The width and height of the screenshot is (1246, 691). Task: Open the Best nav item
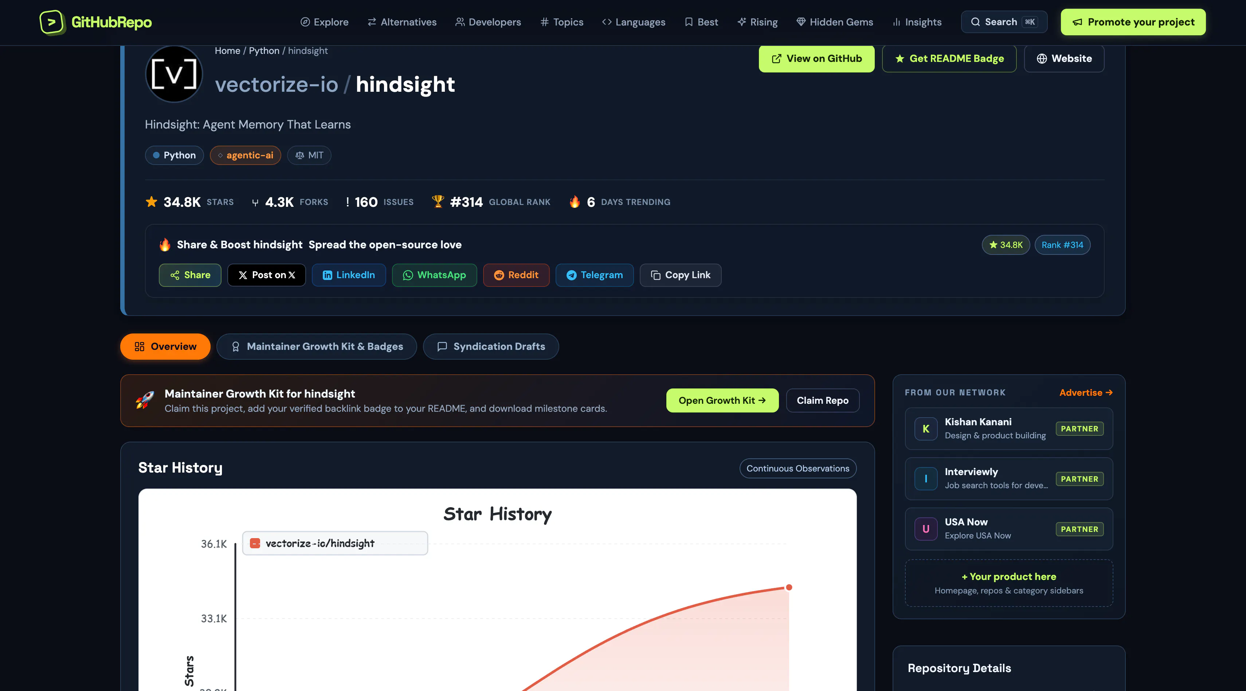coord(701,22)
